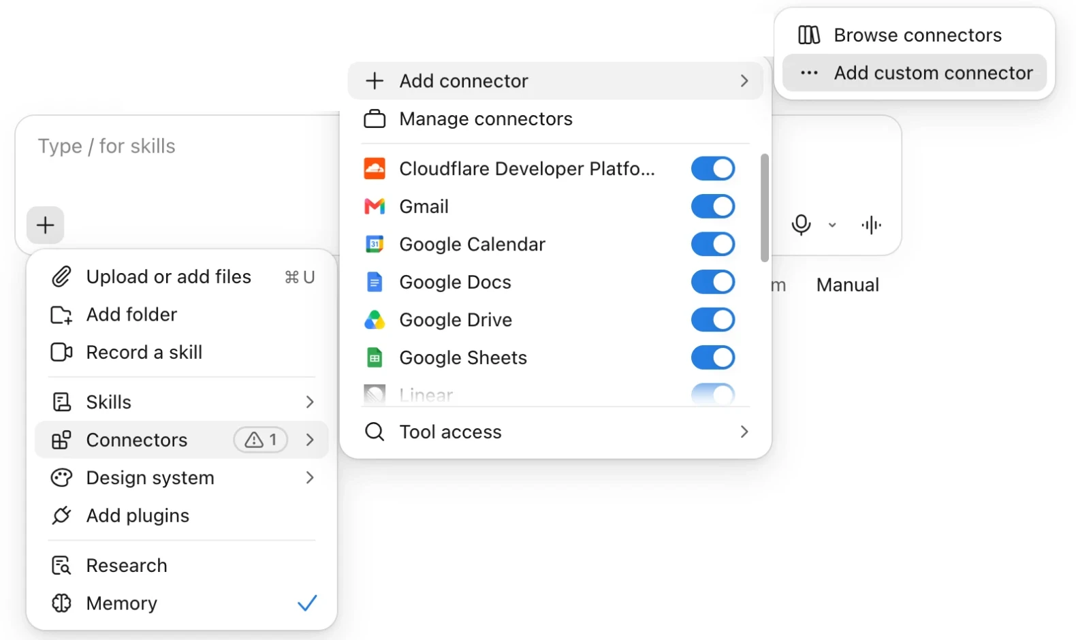The height and width of the screenshot is (640, 1076).
Task: Click the Google Calendar icon
Action: pyautogui.click(x=375, y=244)
